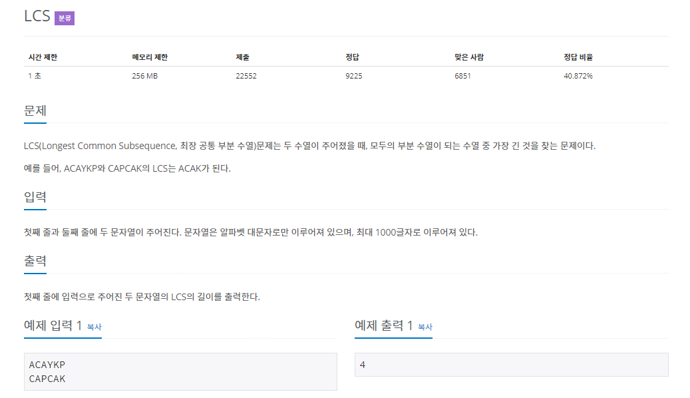Click the 정답 column header
Screen dimensions: 690x398
coord(352,57)
